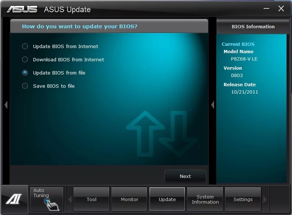The width and height of the screenshot is (292, 215).
Task: Switch to the Update tab
Action: coord(167,199)
